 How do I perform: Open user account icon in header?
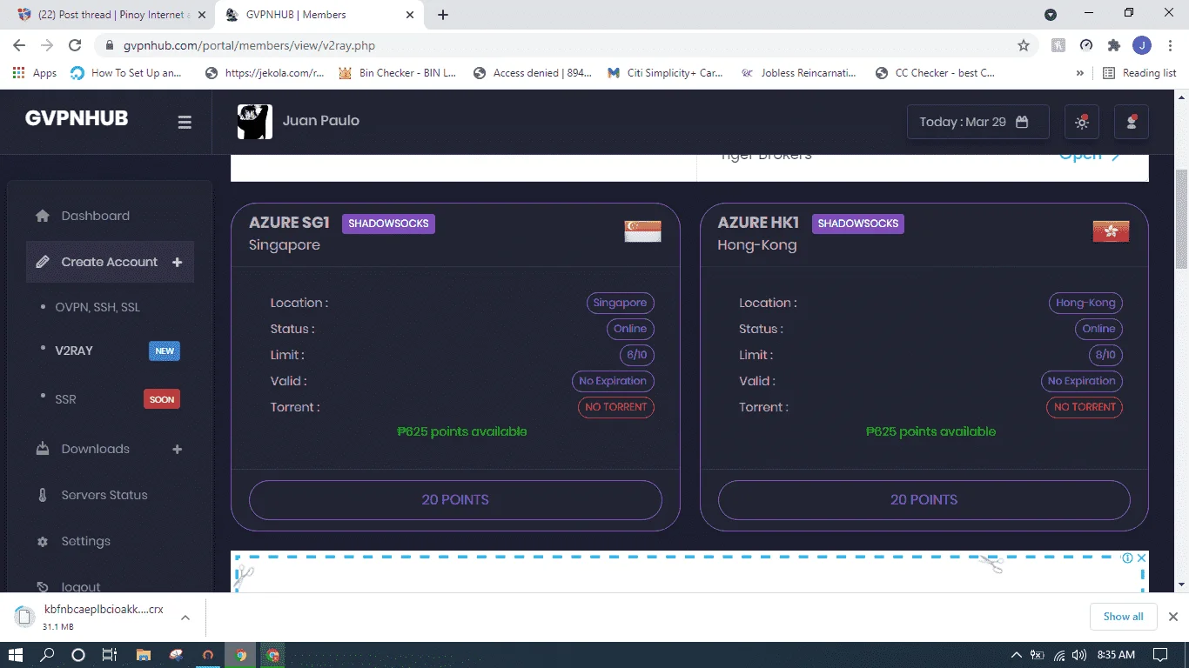1132,122
